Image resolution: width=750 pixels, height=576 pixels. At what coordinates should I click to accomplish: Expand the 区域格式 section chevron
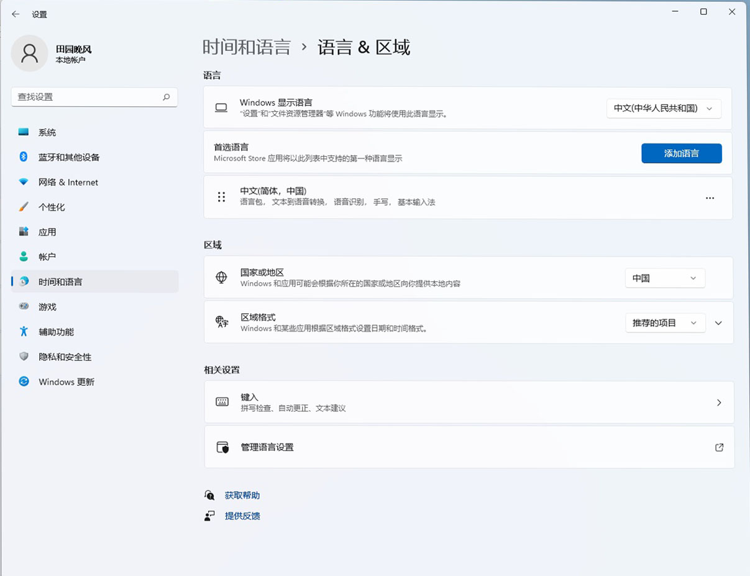(x=718, y=322)
